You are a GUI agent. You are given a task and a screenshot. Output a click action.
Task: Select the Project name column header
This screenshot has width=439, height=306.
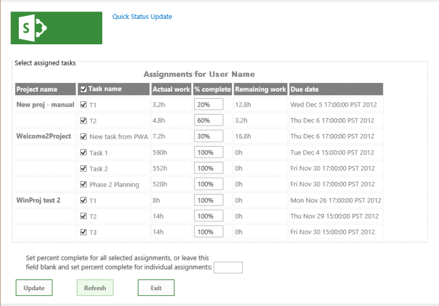point(45,89)
